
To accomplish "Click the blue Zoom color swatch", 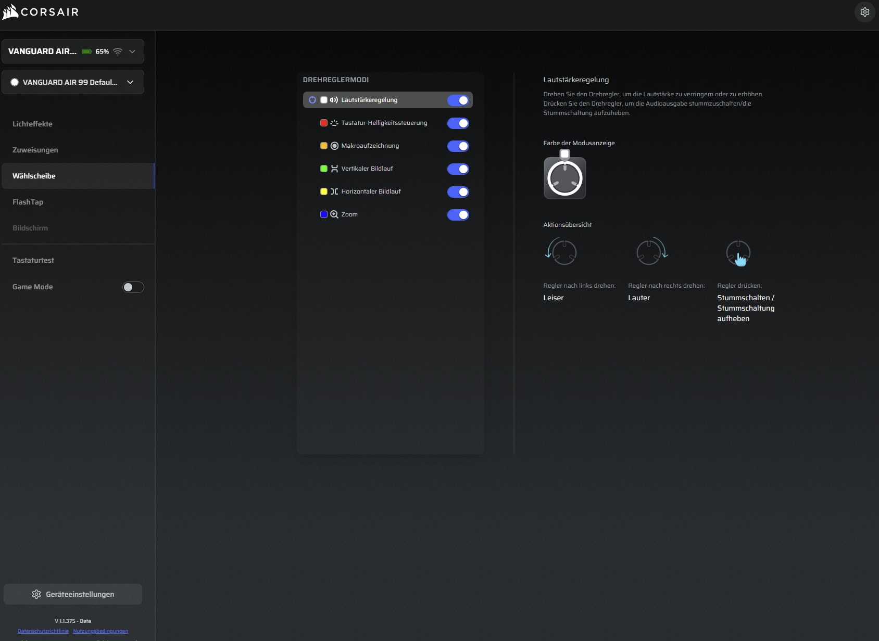I will pyautogui.click(x=323, y=214).
